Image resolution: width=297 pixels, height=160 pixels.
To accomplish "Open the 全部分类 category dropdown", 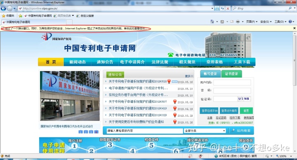I will coord(205,131).
